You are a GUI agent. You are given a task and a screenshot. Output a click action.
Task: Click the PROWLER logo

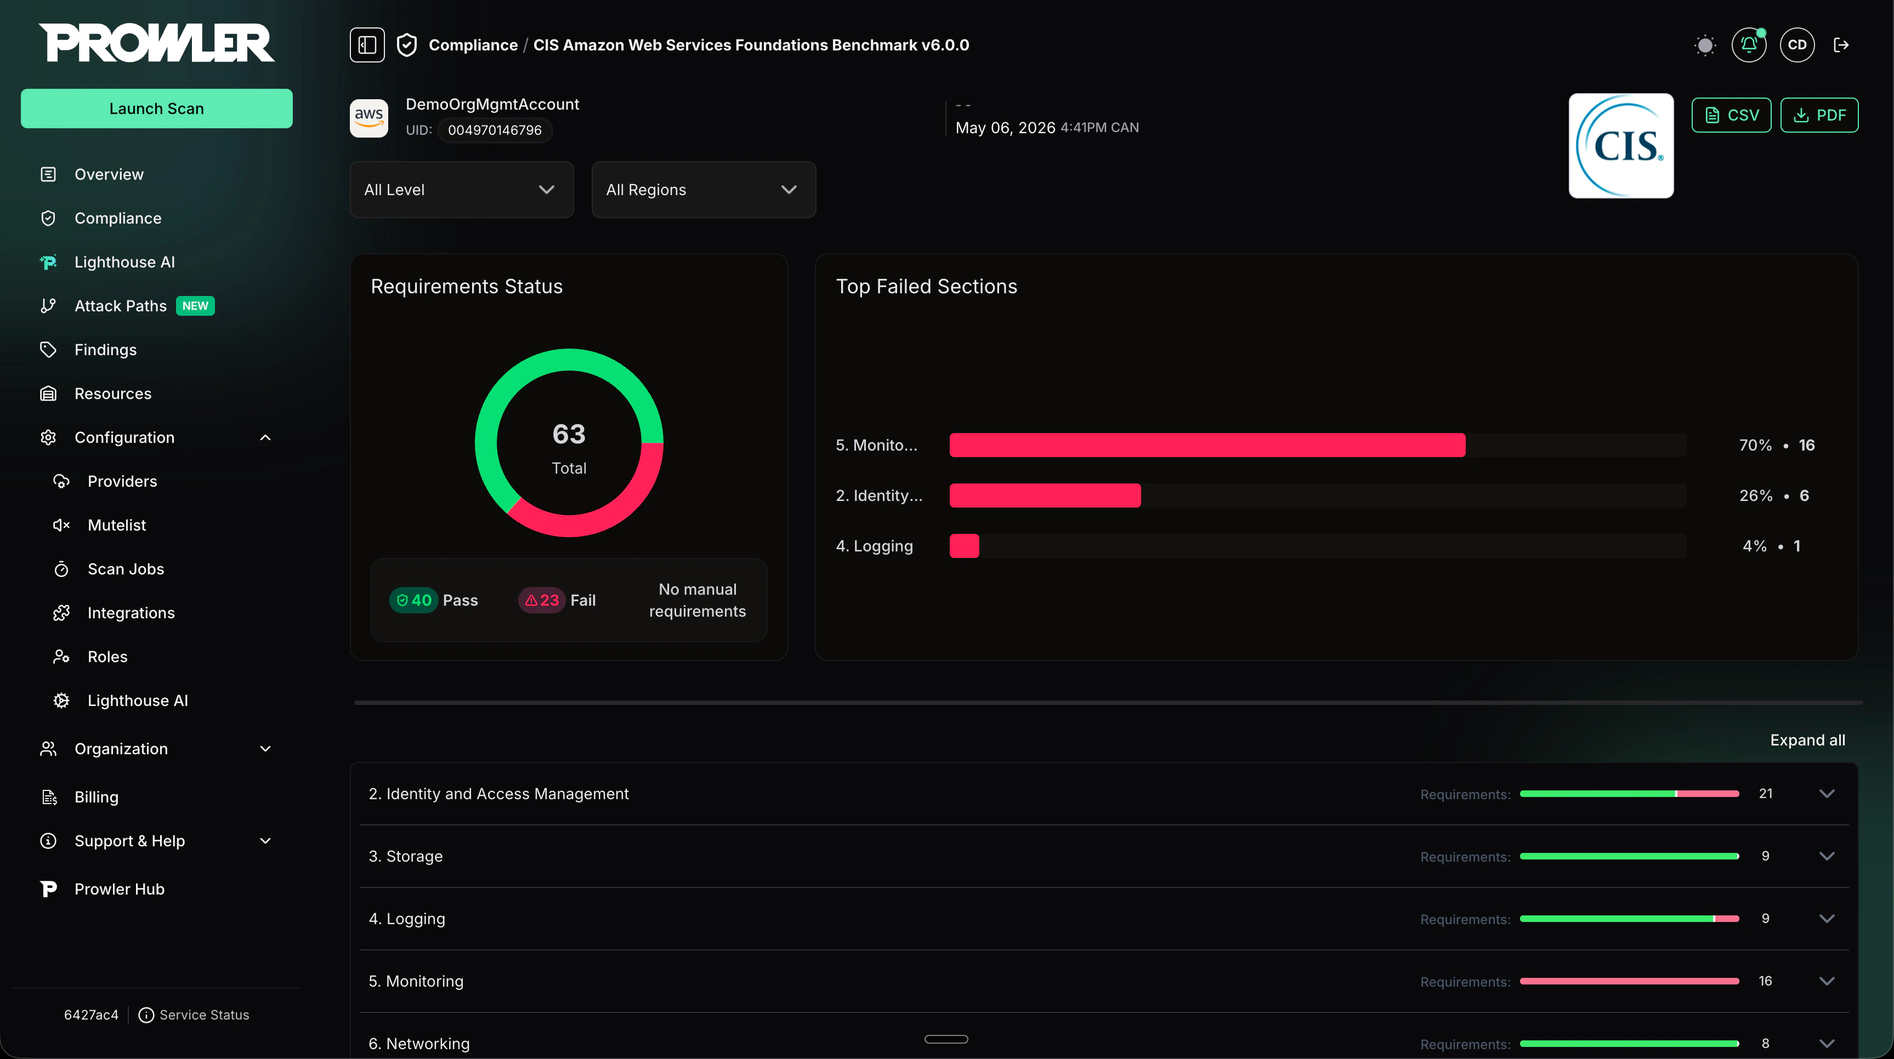click(x=157, y=43)
